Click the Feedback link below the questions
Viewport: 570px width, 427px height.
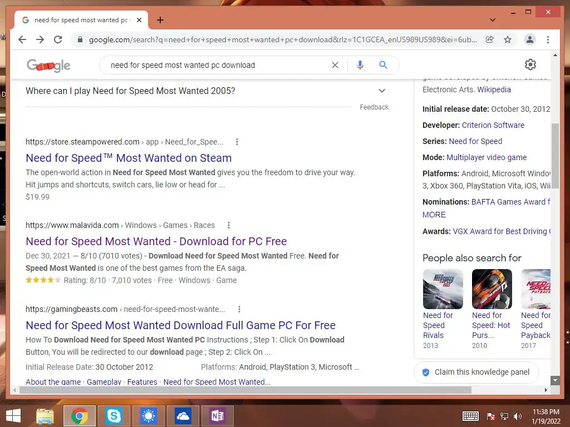click(x=374, y=107)
